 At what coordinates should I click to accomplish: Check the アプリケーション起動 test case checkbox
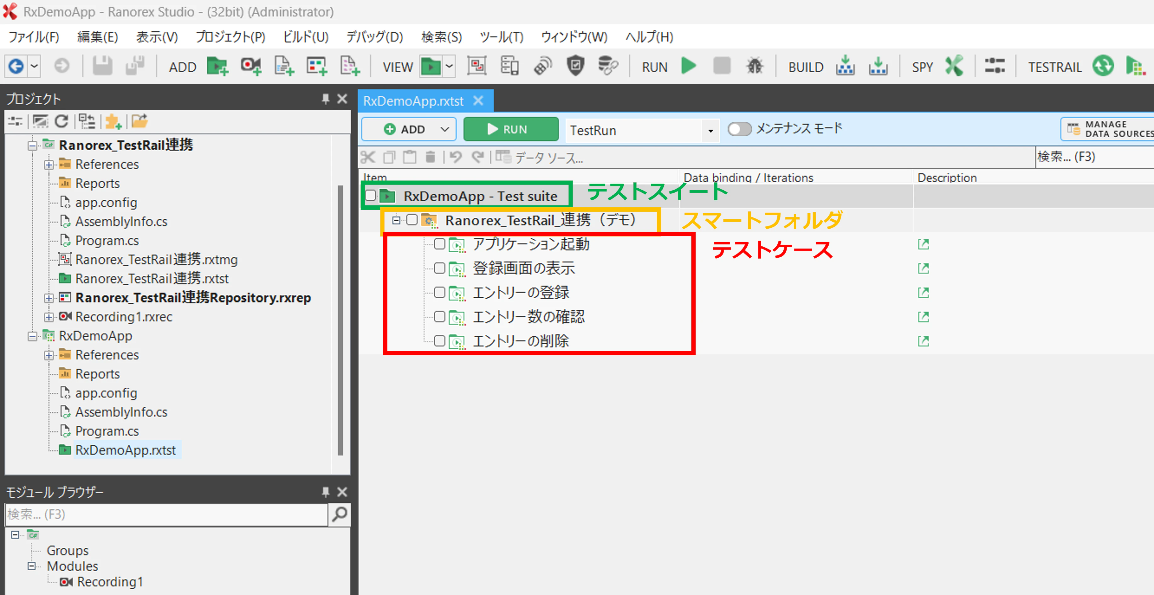click(x=439, y=244)
